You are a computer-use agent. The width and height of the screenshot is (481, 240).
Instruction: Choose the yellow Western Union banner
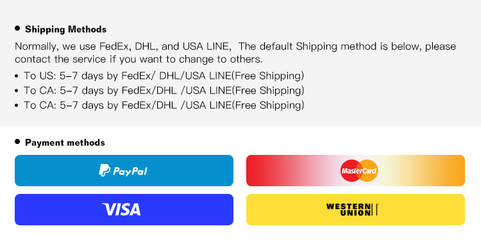point(355,209)
